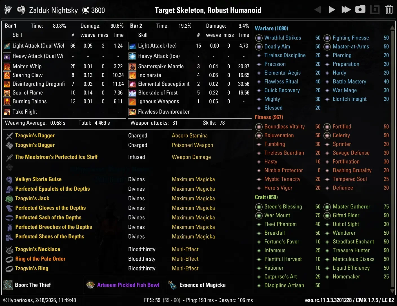This screenshot has width=397, height=306.
Task: Click the Flawless Dawnbreaker ultimate icon
Action: pyautogui.click(x=132, y=112)
